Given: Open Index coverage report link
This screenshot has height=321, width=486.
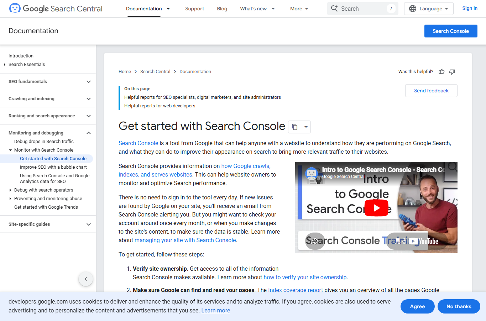Looking at the screenshot, I should [296, 290].
